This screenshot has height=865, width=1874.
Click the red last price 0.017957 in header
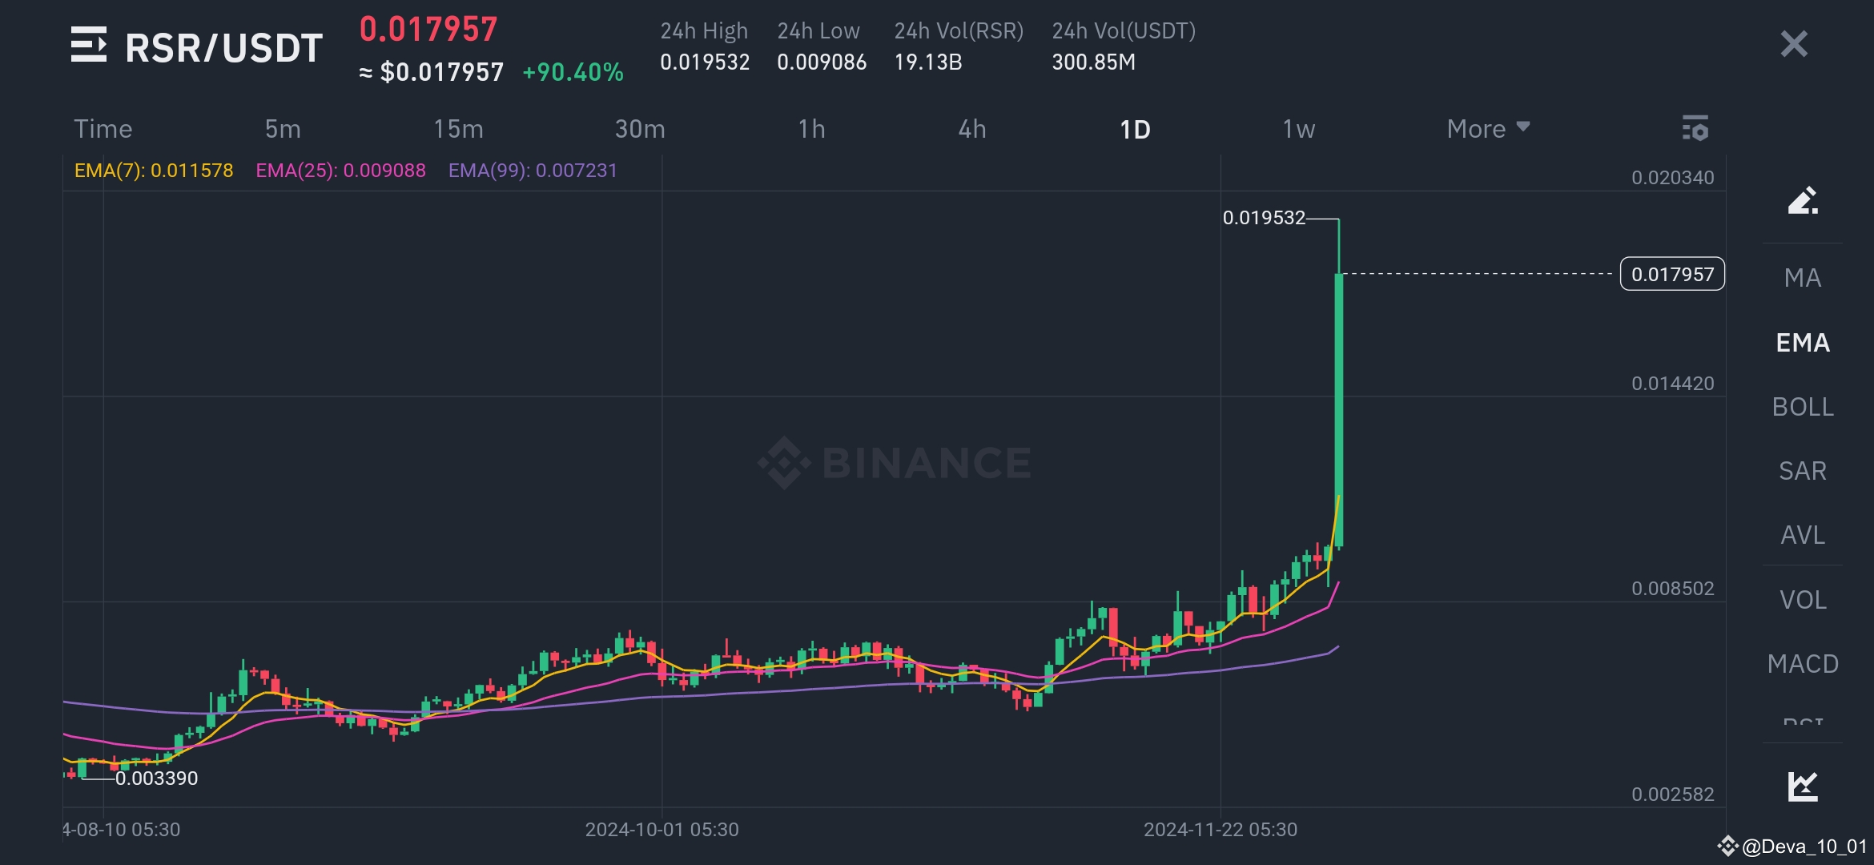[428, 30]
